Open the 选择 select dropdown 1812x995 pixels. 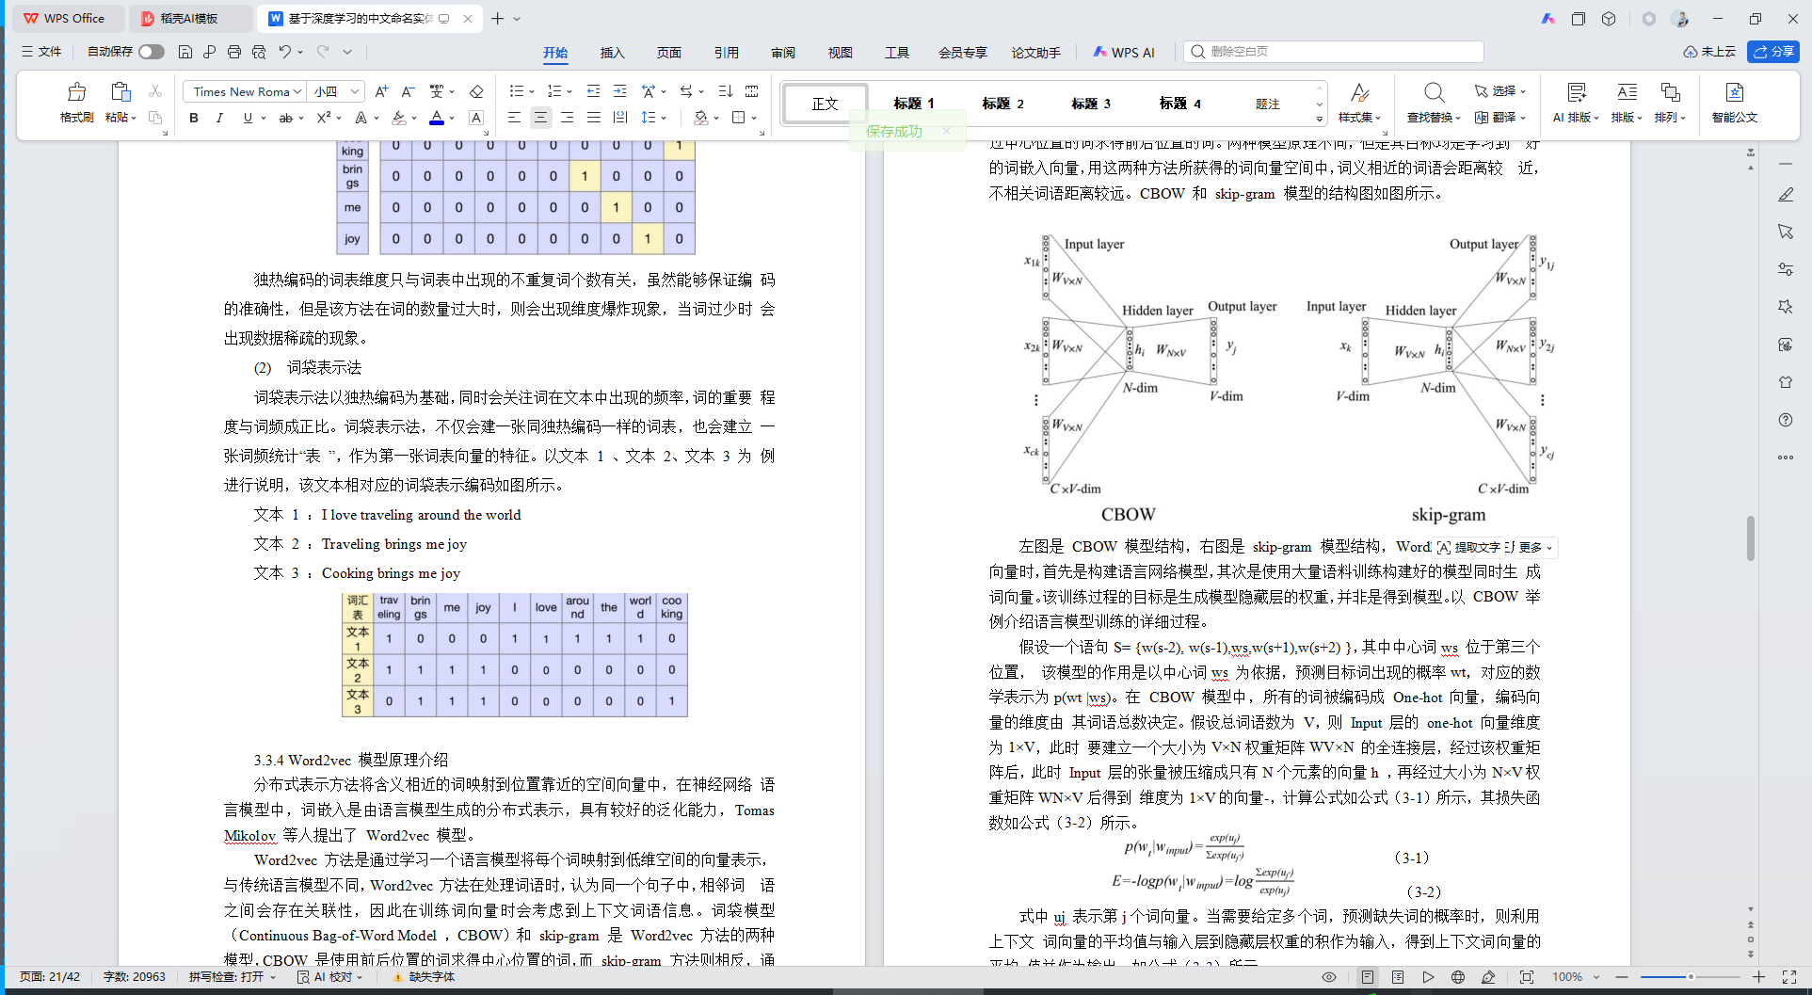point(1500,91)
